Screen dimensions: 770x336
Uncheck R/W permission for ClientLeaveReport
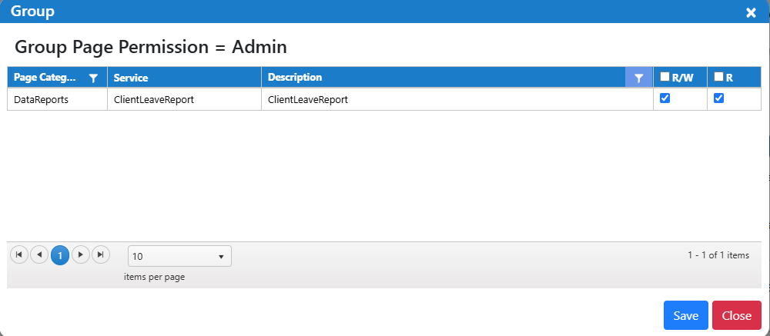tap(665, 98)
